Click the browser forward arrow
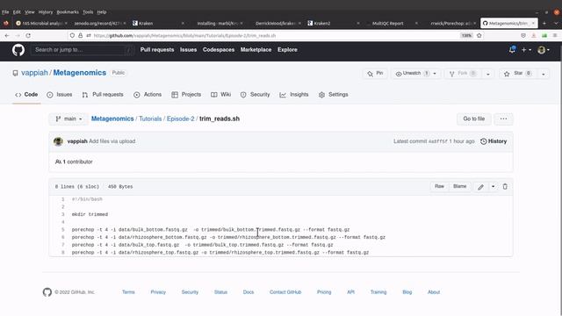This screenshot has height=316, width=562. [18, 35]
